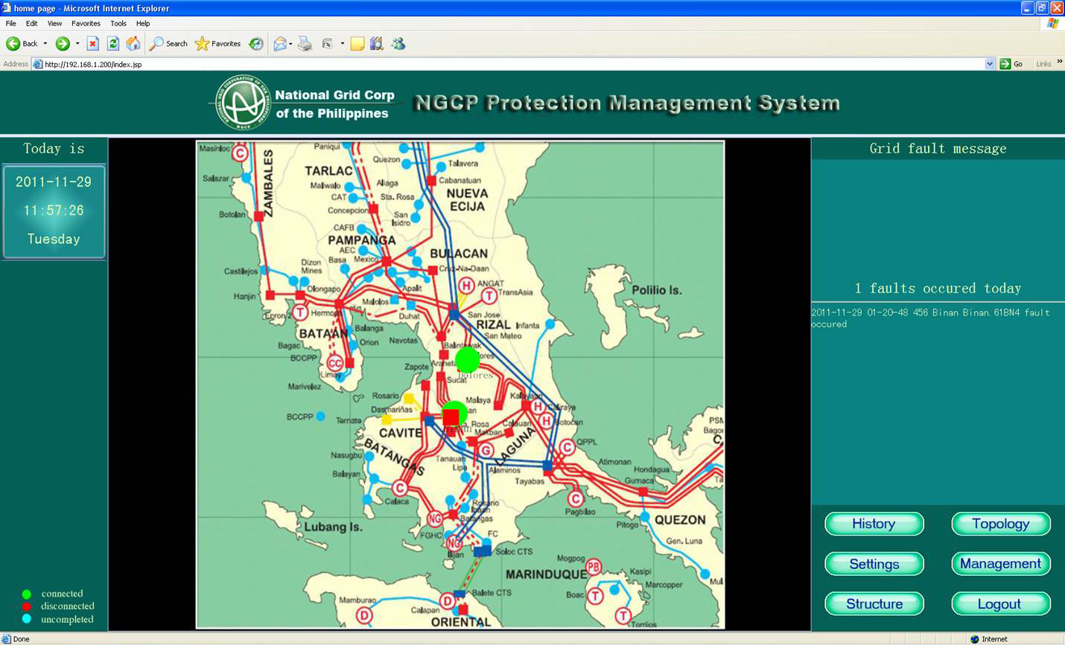Open the Research toolbar icon
The image size is (1065, 645).
pos(377,44)
